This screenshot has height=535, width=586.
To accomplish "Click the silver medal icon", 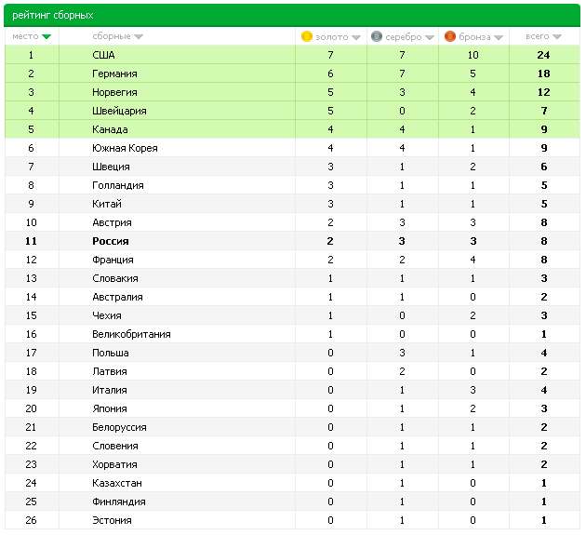I will 377,36.
